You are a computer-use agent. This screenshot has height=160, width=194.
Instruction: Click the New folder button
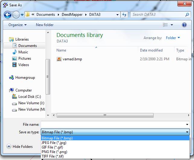point(45,25)
